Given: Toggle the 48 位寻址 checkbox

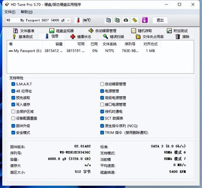Looking at the screenshot, I should click(x=13, y=91).
